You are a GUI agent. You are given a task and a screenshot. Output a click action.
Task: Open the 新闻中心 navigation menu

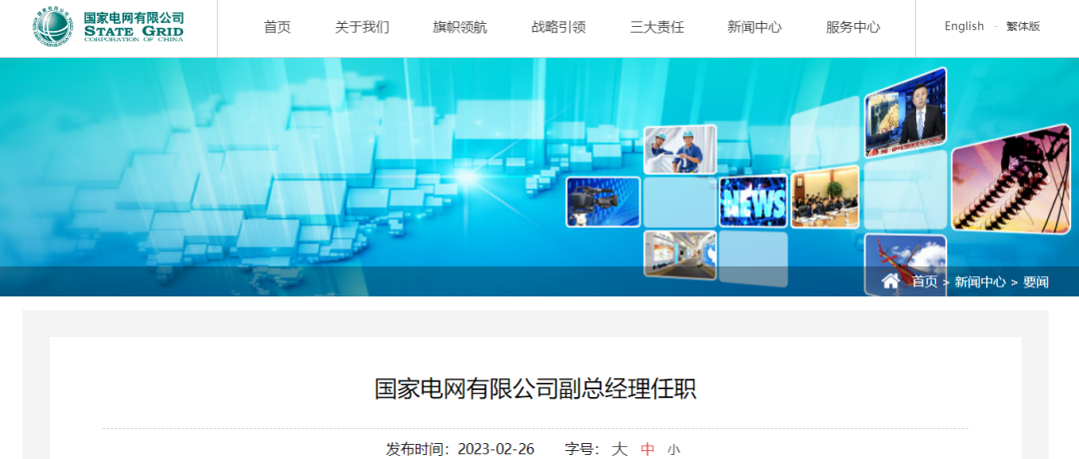tap(754, 28)
